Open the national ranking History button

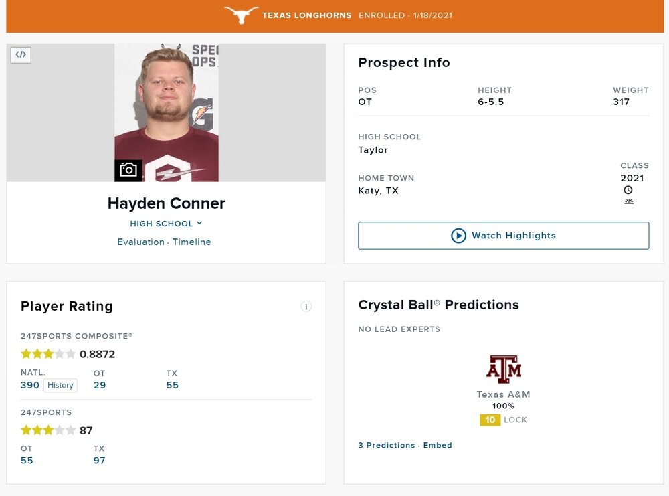point(60,385)
